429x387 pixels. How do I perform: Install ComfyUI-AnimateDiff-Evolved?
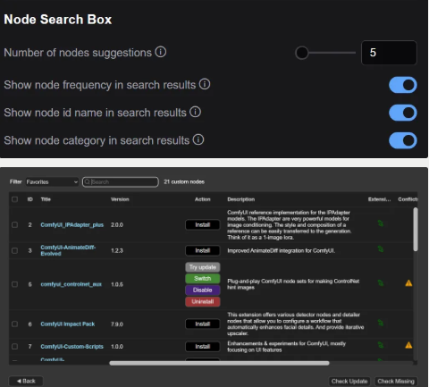pyautogui.click(x=203, y=250)
